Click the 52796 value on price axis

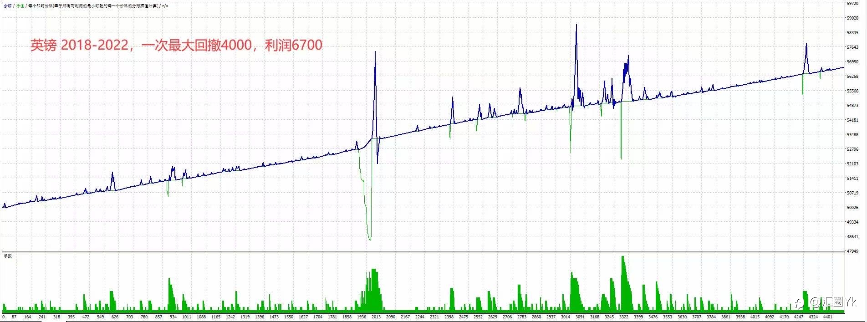click(852, 149)
